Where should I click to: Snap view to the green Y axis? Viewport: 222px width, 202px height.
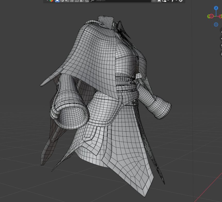pos(209,17)
